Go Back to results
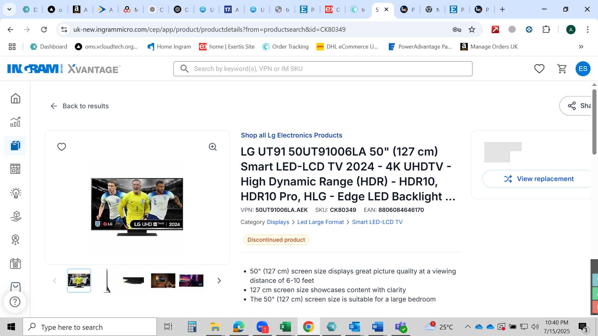The height and width of the screenshot is (336, 598). click(x=79, y=106)
